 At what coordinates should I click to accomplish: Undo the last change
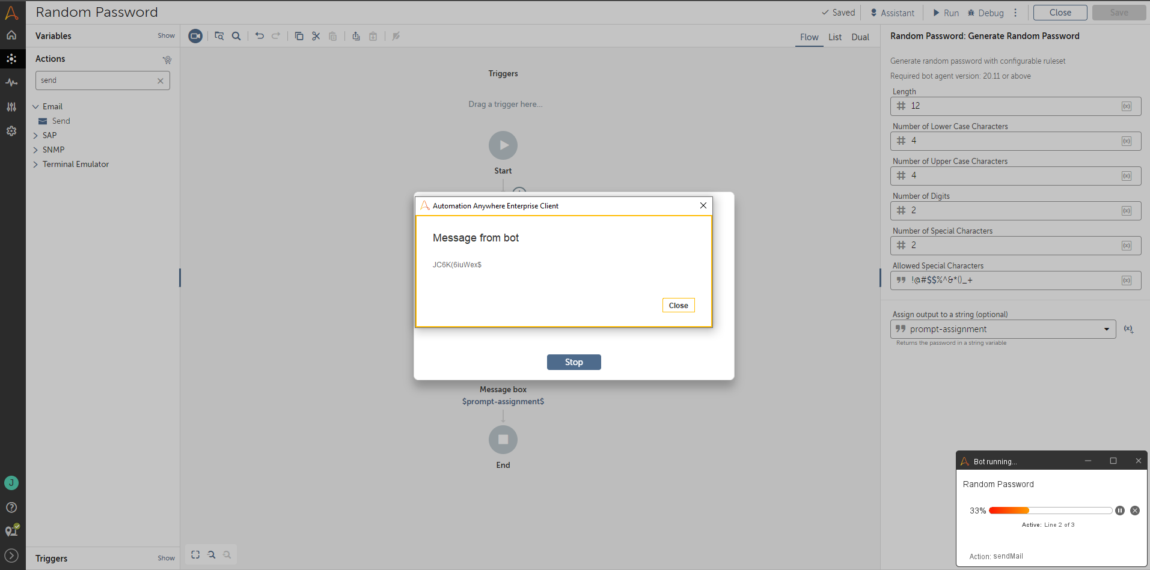click(260, 36)
